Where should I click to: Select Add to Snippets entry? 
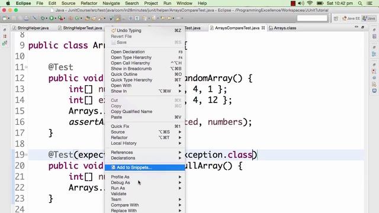145,167
